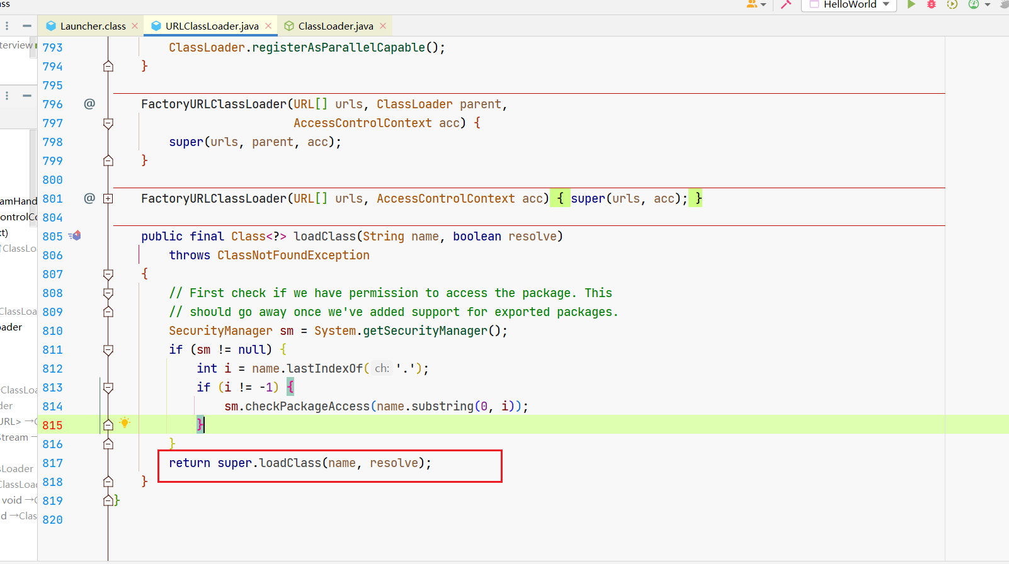Click line number 793 in the gutter

[53, 47]
